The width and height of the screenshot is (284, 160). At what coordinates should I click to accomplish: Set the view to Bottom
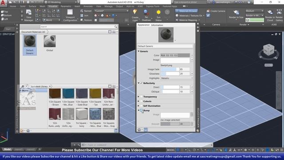click(6, 16)
